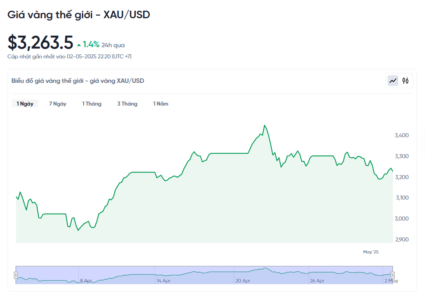The height and width of the screenshot is (298, 425).
Task: Click the 3,300 y-axis label
Action: point(402,156)
